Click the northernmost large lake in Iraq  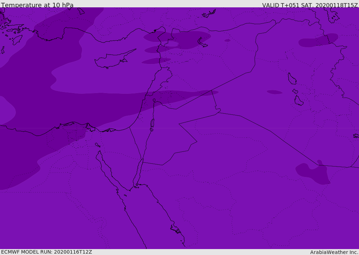(292, 79)
